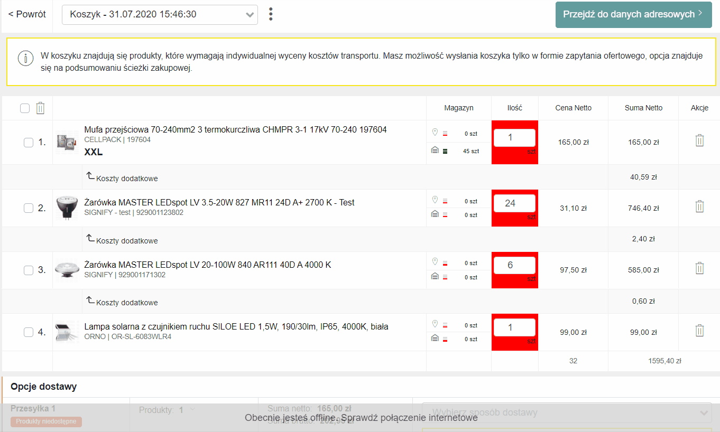The image size is (720, 432).
Task: Go back using the Powrót link
Action: click(x=27, y=14)
